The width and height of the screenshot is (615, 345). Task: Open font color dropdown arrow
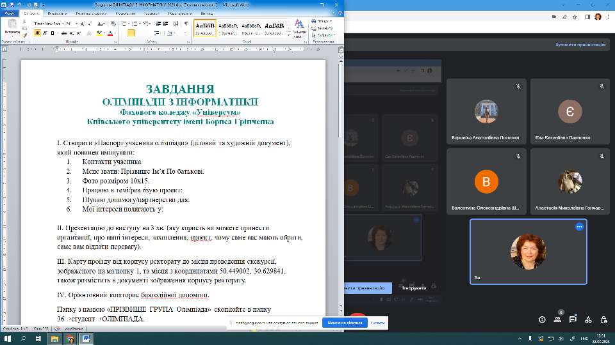tap(115, 33)
